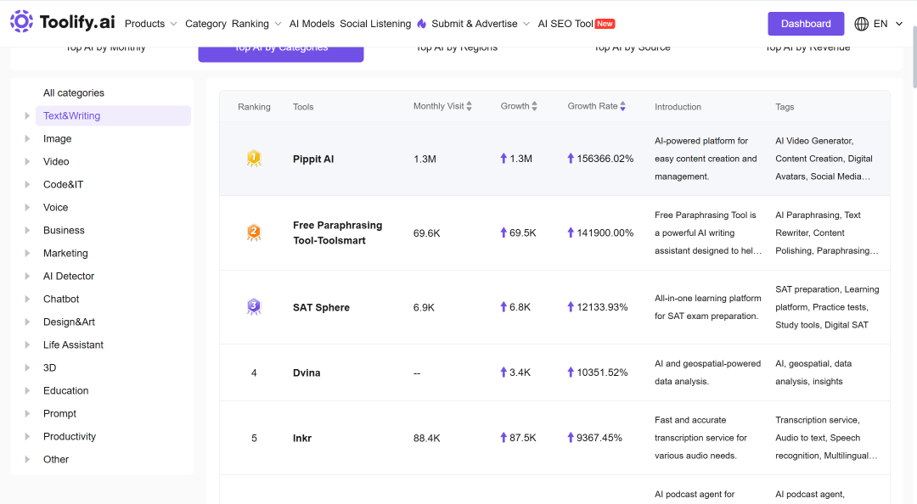Open the Category menu item

click(x=205, y=24)
